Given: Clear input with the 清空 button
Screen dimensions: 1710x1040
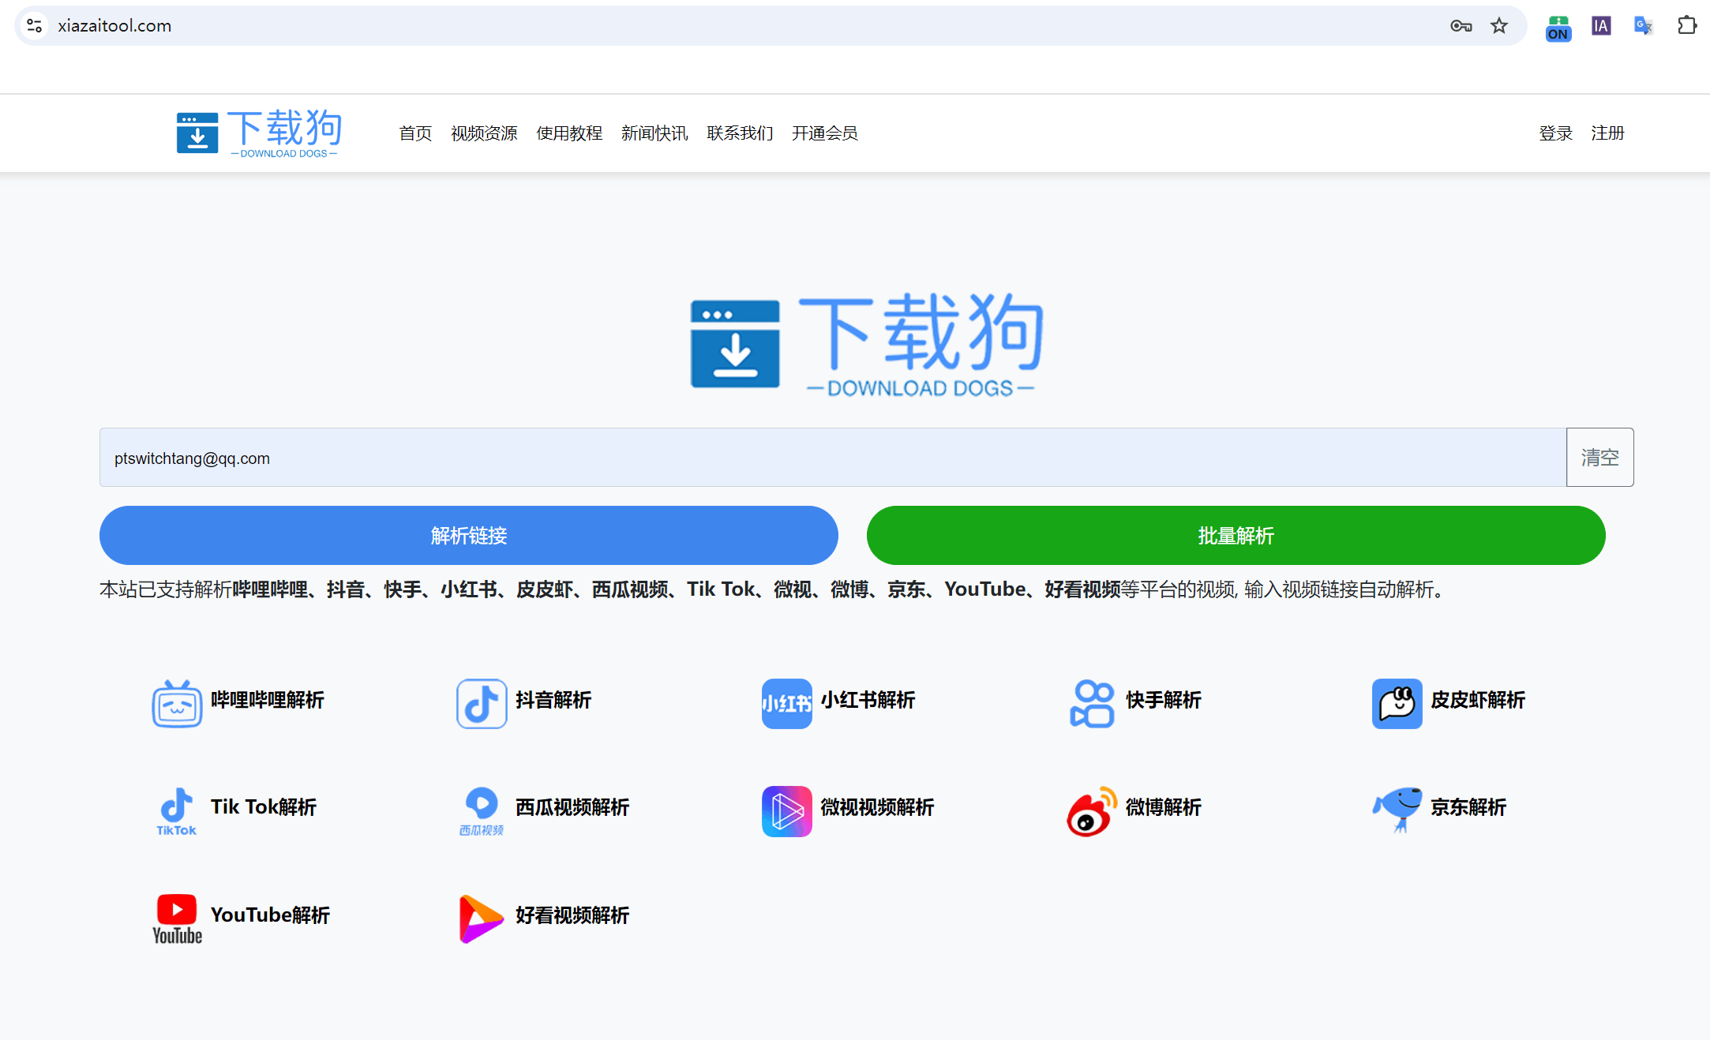Looking at the screenshot, I should pos(1600,458).
